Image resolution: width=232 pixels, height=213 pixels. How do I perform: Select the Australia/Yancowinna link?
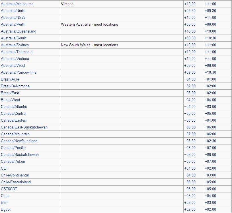(19, 73)
